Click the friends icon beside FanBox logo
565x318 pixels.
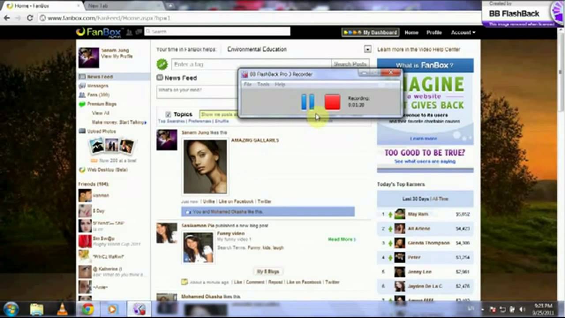tap(129, 32)
